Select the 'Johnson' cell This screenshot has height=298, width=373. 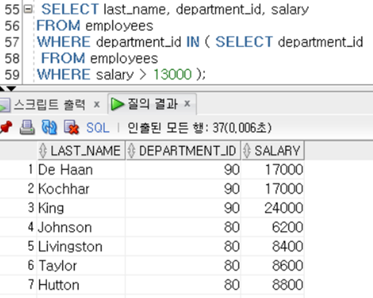81,227
